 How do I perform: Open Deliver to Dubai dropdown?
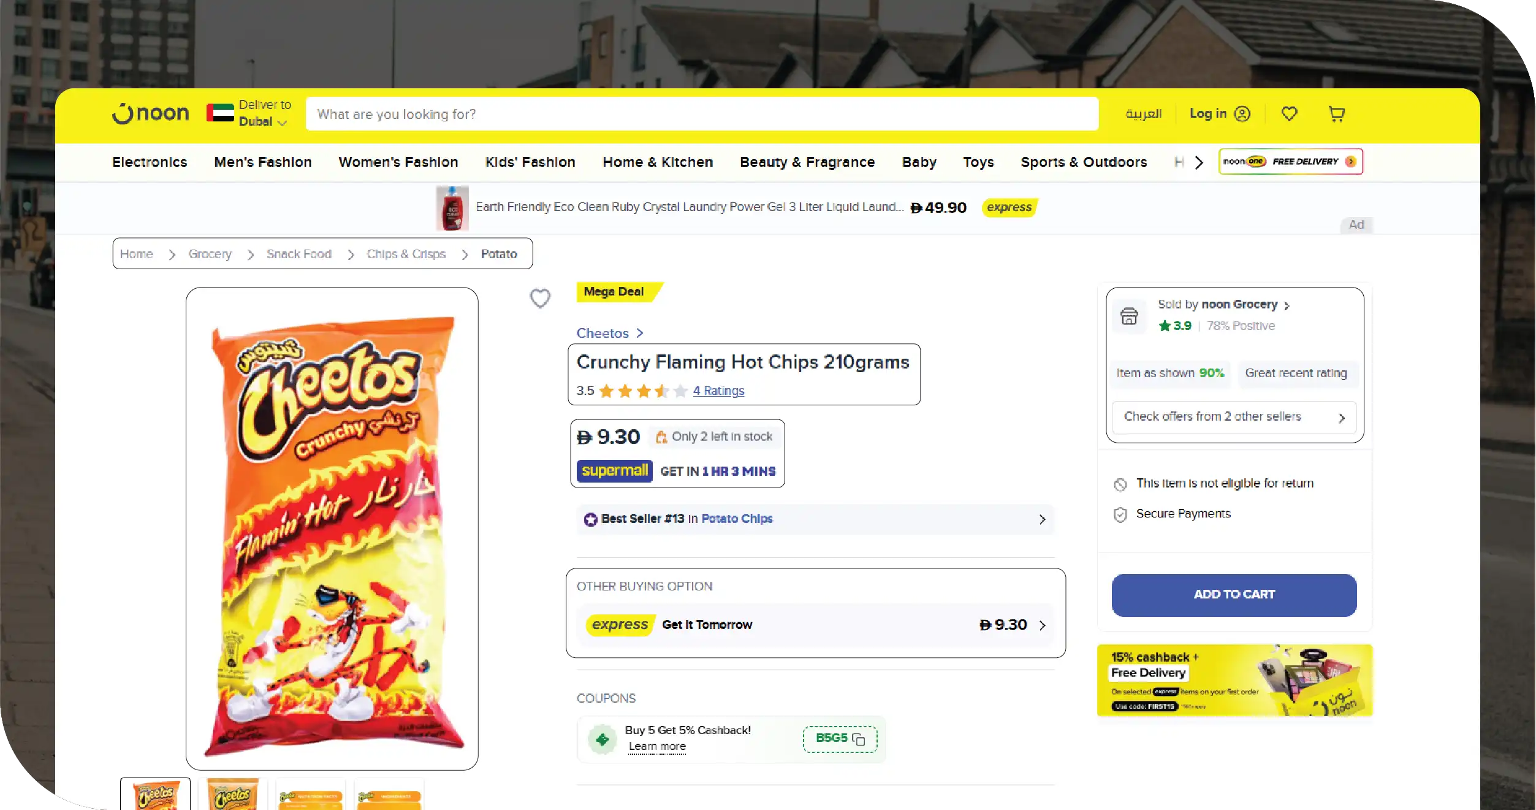tap(264, 113)
